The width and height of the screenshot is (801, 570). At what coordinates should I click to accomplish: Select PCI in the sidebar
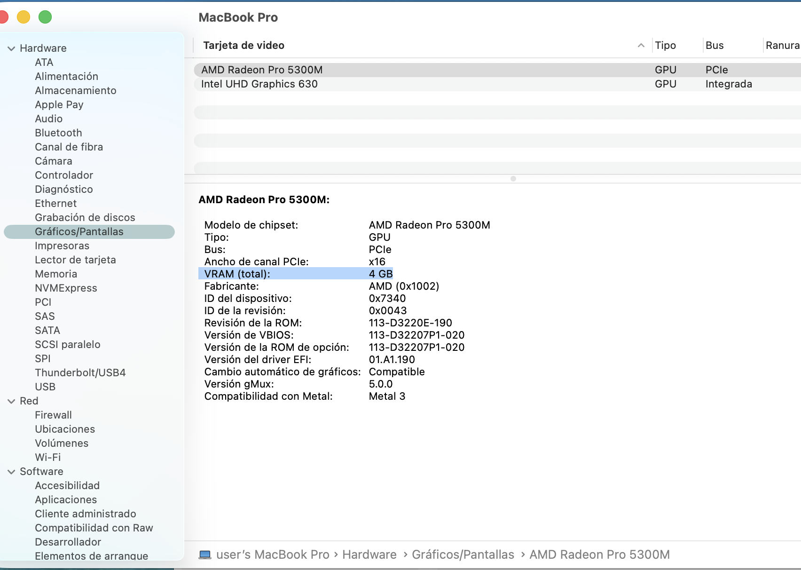pos(43,302)
